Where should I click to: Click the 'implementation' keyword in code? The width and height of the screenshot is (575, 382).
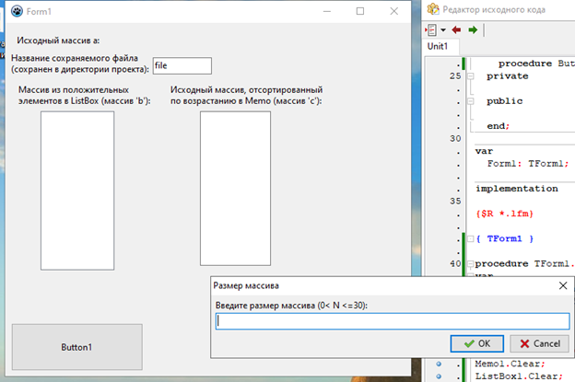[x=517, y=189]
